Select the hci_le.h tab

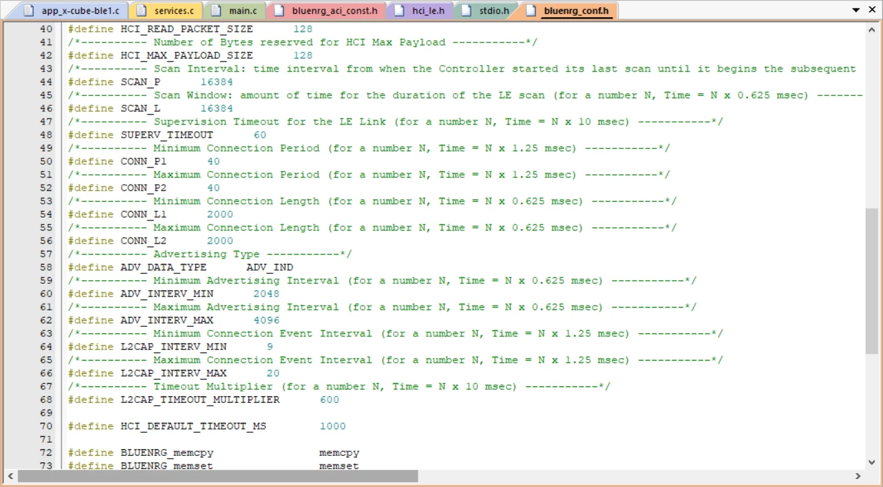[x=422, y=11]
